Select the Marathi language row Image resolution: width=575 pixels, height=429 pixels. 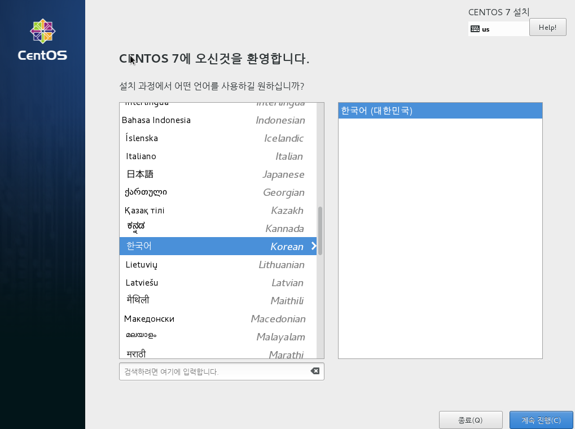click(218, 352)
